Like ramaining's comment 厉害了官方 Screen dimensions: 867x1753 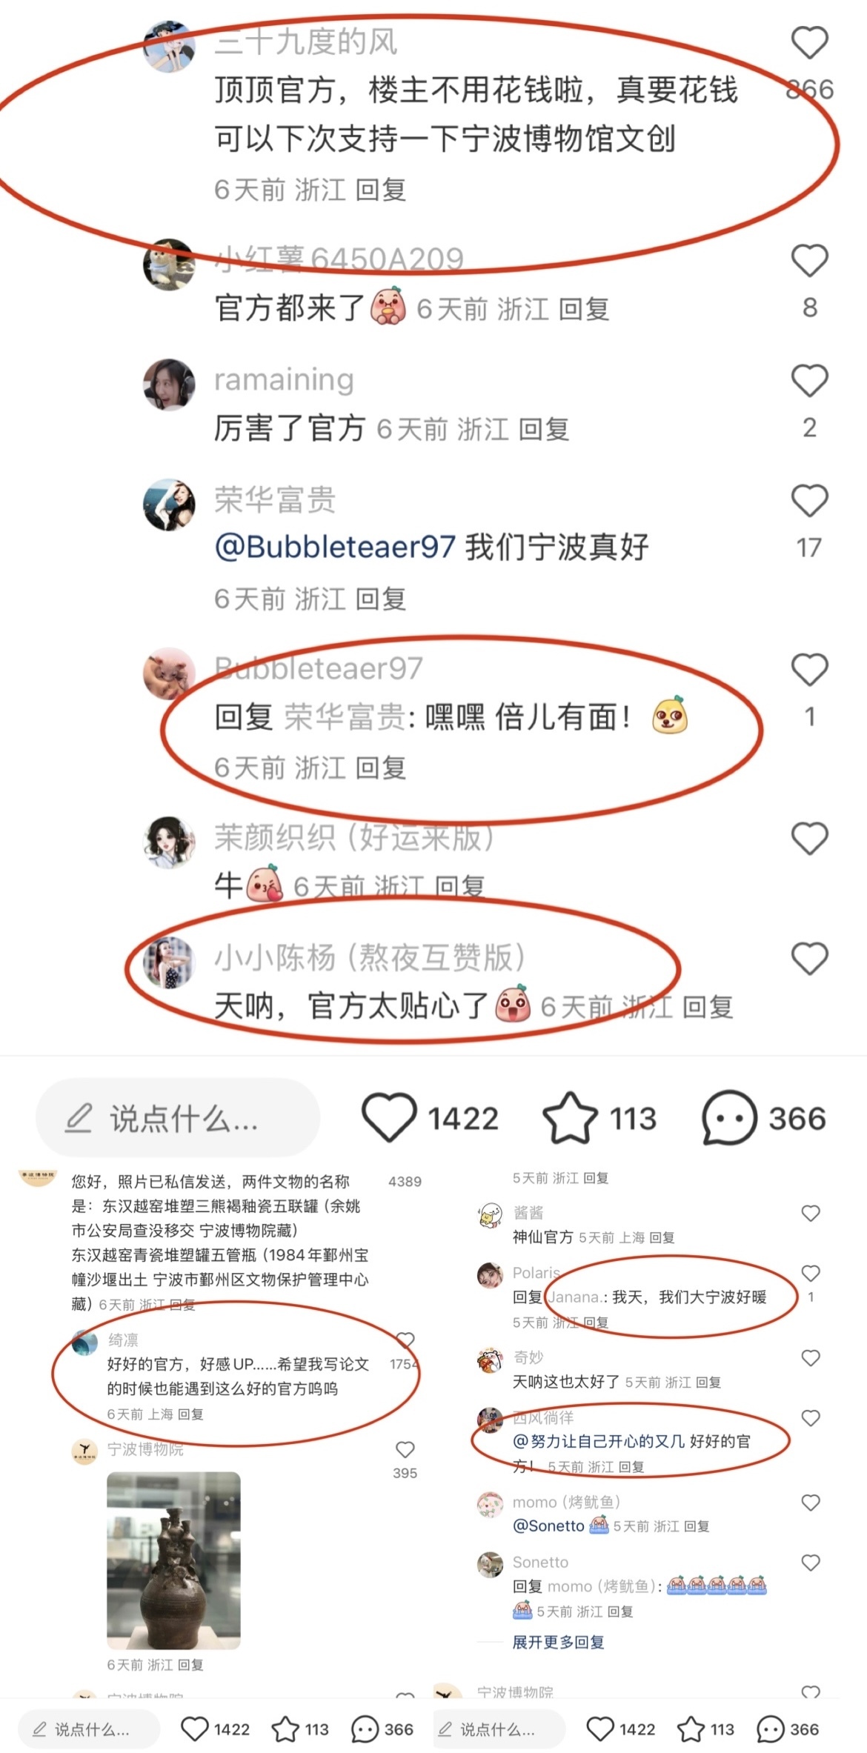[x=809, y=381]
